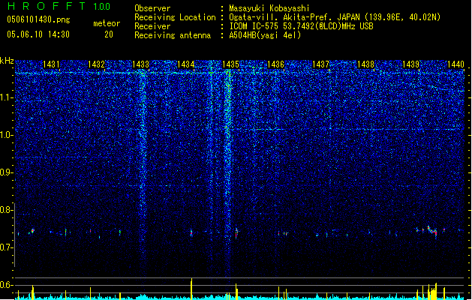Click time marker 1434
The height and width of the screenshot is (300, 472).
click(186, 64)
